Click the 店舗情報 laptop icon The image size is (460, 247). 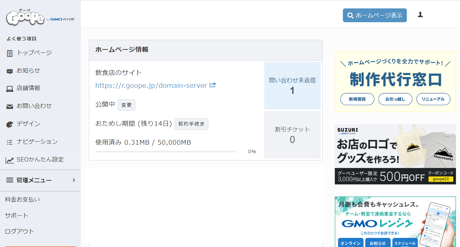[x=10, y=89]
